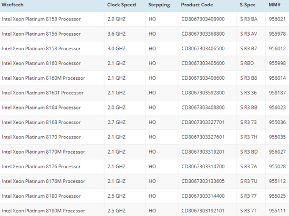Click the Clock Speed column header
The width and height of the screenshot is (289, 216).
click(121, 5)
